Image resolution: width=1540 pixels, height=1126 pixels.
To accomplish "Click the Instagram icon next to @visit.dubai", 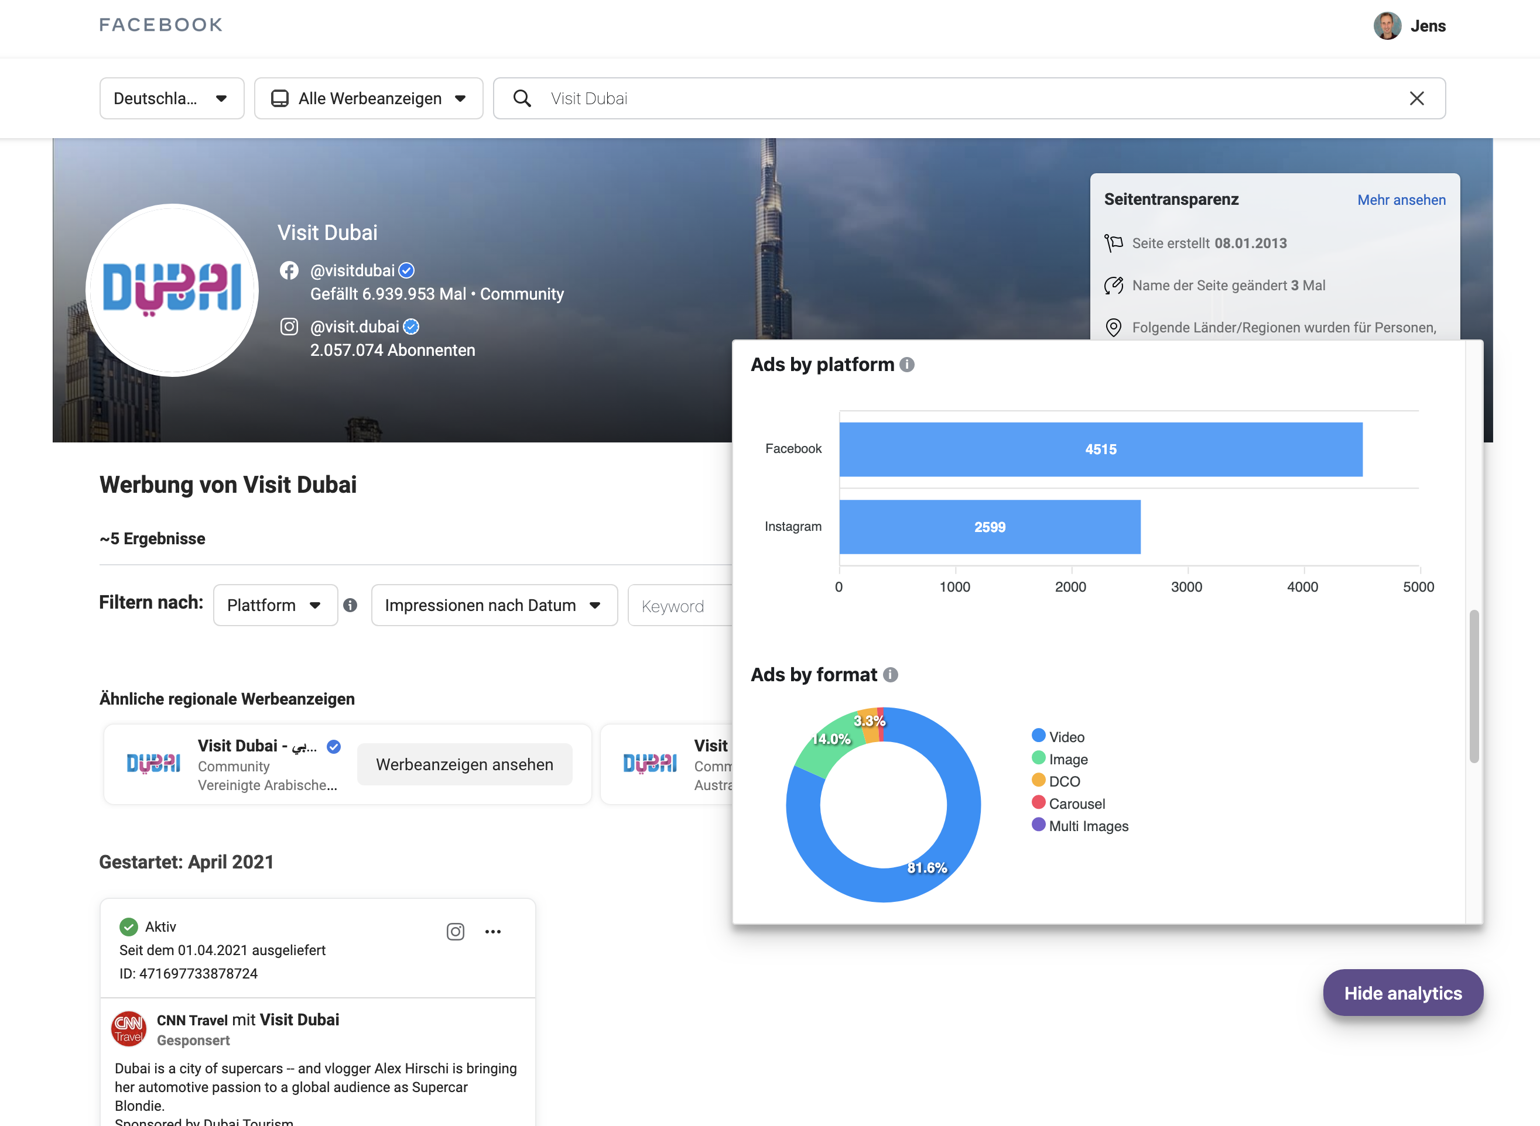I will pos(289,327).
